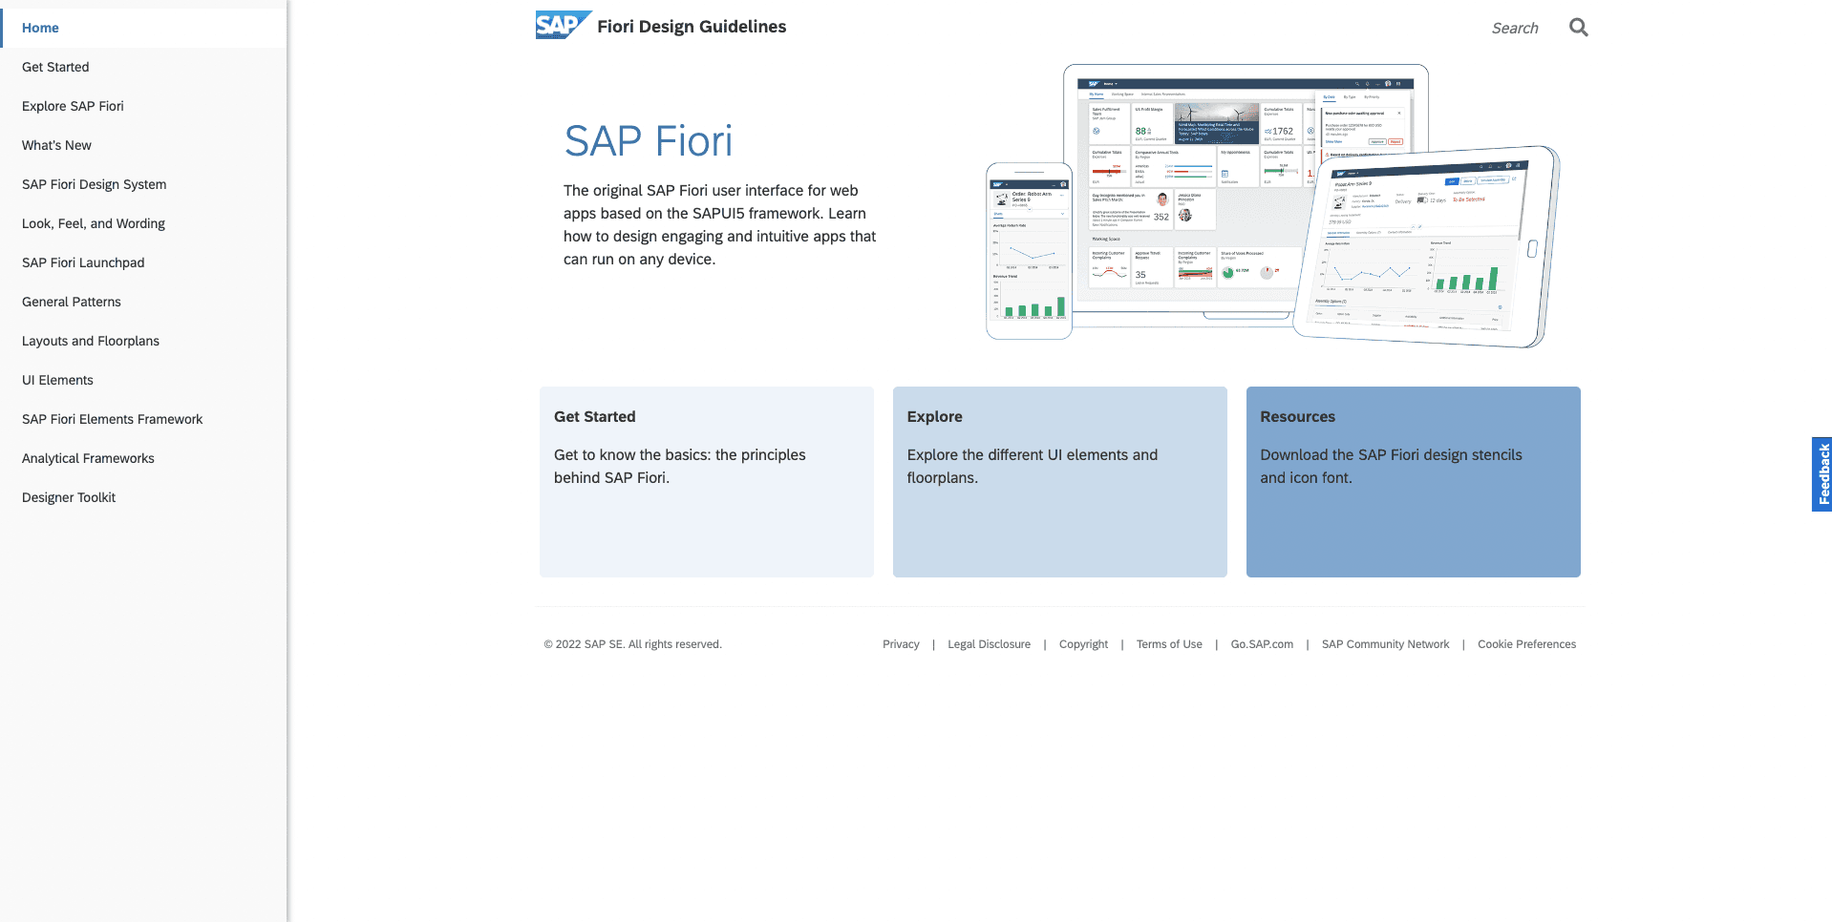Click the Copyright footer link
Image resolution: width=1832 pixels, height=922 pixels.
1083,644
